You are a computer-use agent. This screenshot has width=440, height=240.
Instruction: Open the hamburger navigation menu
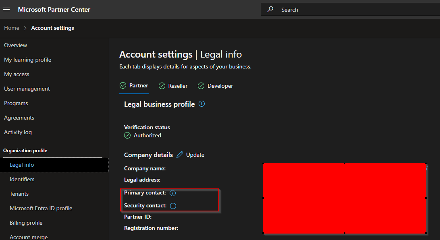coord(6,10)
